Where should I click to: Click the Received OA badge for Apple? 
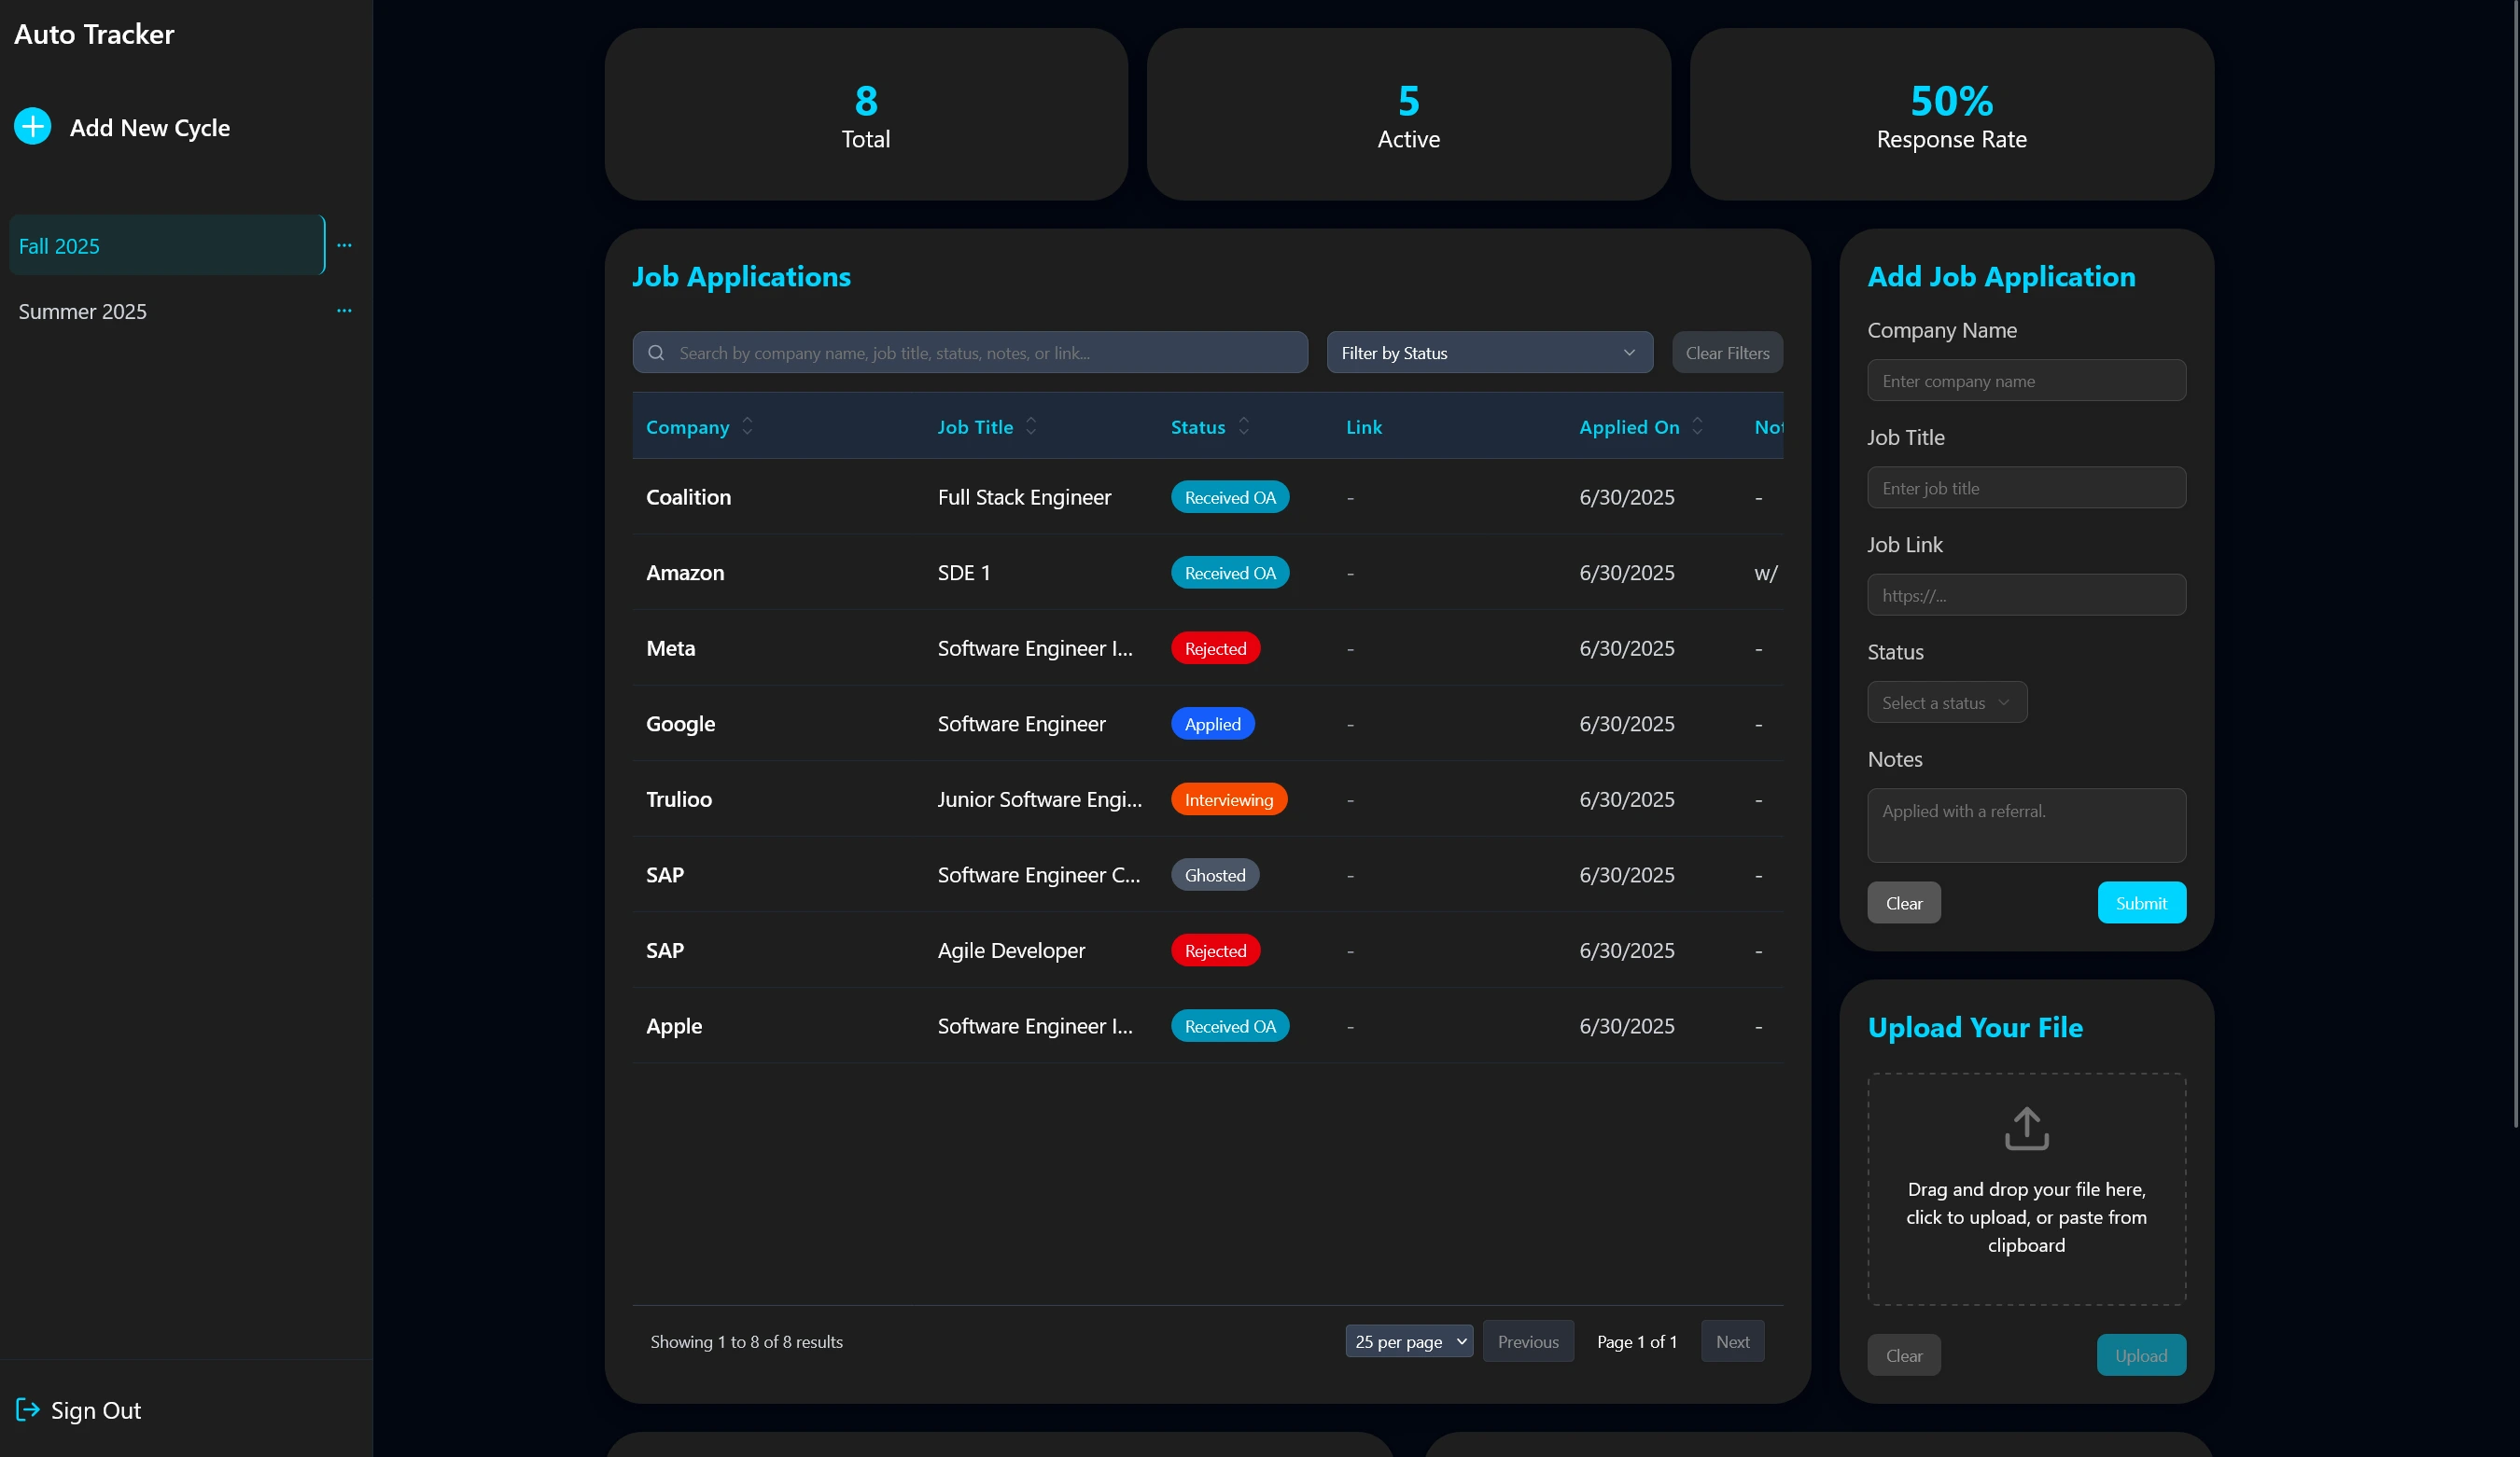click(x=1230, y=1025)
